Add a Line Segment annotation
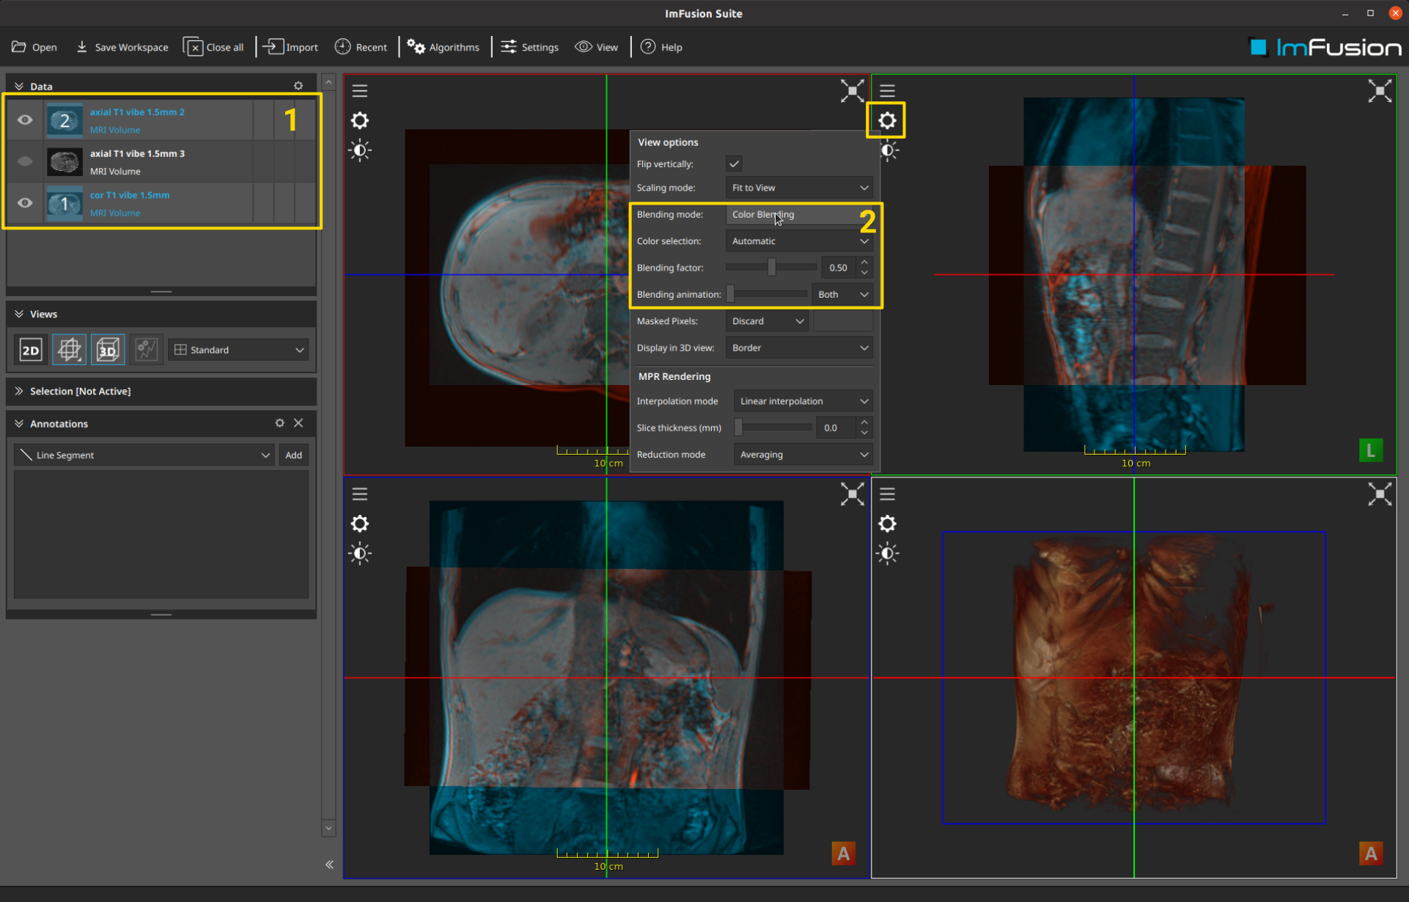1409x902 pixels. 293,455
